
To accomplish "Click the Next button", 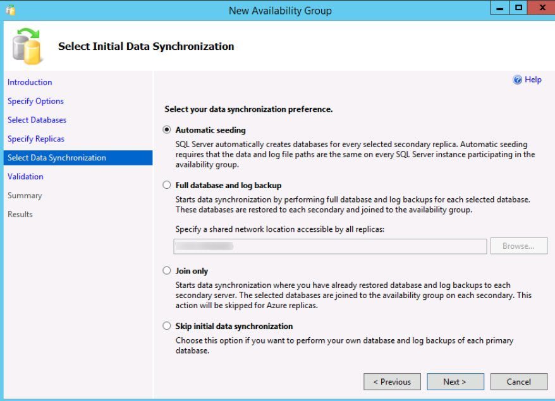I will point(455,381).
